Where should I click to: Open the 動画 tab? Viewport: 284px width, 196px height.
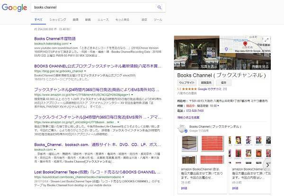[88, 20]
